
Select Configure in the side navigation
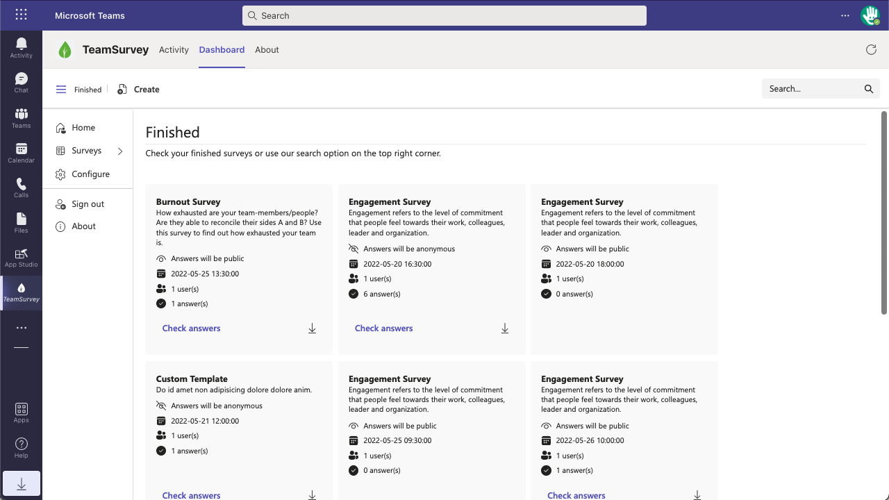90,174
